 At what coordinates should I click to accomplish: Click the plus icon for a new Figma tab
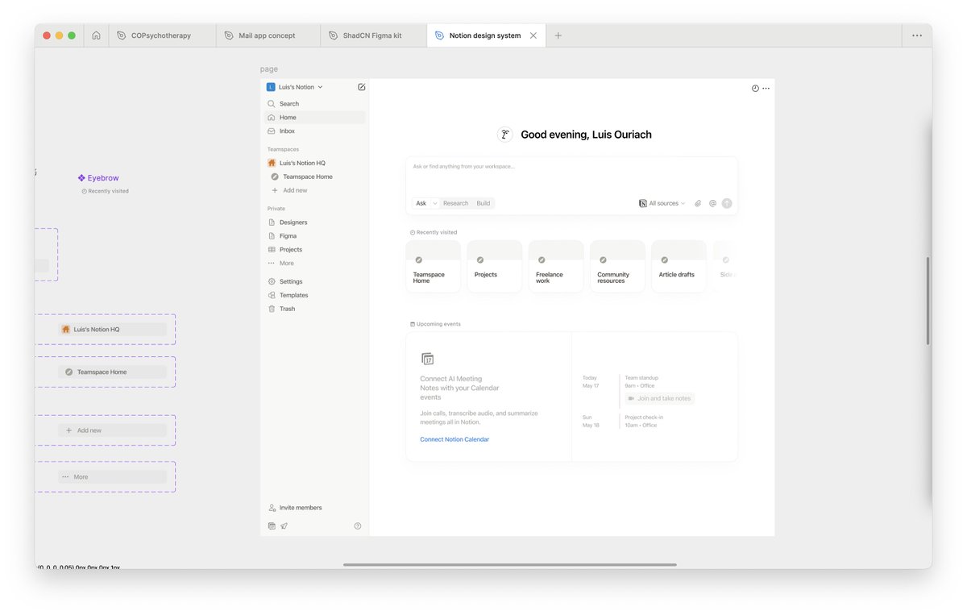(x=558, y=35)
